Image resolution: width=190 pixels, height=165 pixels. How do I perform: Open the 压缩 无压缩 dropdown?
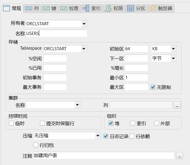pyautogui.click(x=98, y=136)
